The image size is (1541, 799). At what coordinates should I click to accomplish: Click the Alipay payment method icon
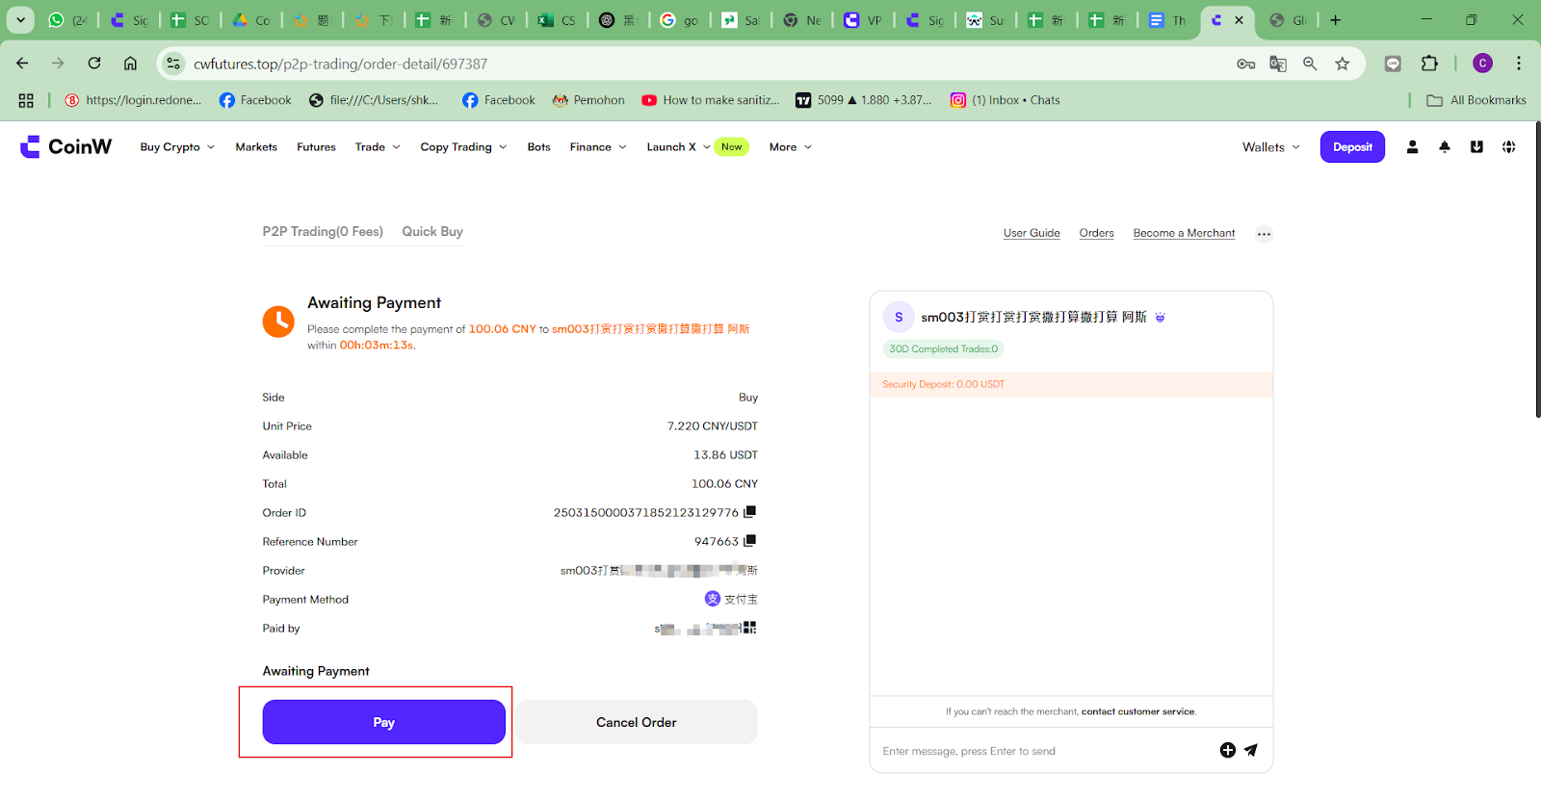(x=713, y=599)
